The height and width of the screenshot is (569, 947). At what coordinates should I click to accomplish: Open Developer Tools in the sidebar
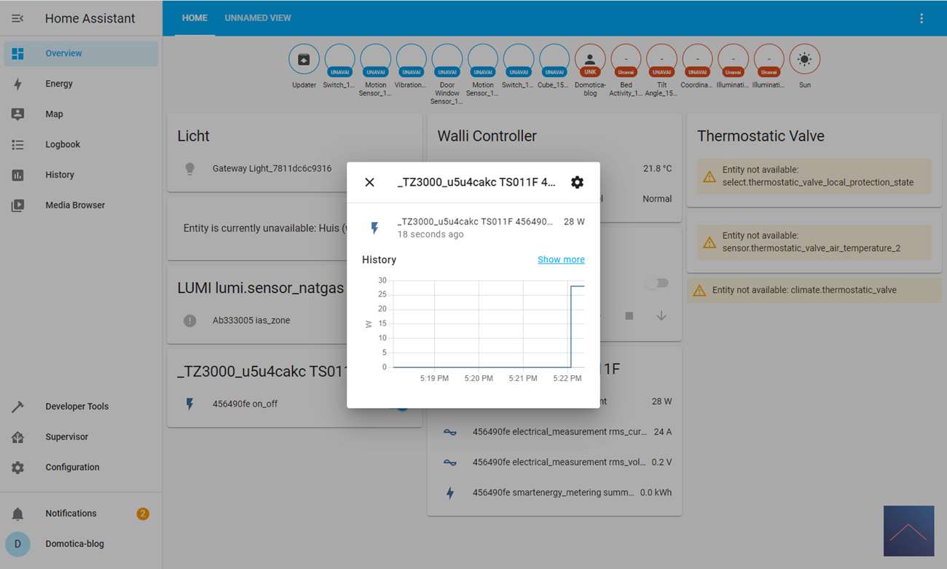(76, 407)
